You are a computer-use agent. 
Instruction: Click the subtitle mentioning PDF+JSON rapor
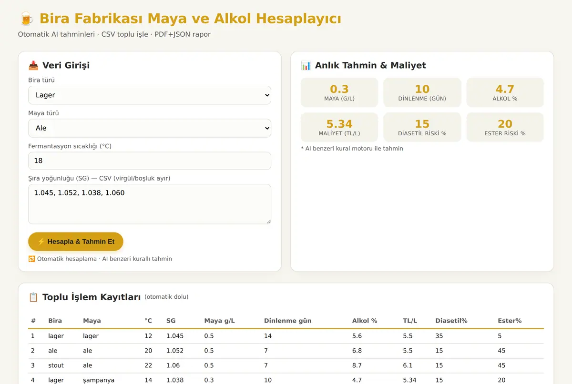tap(114, 34)
